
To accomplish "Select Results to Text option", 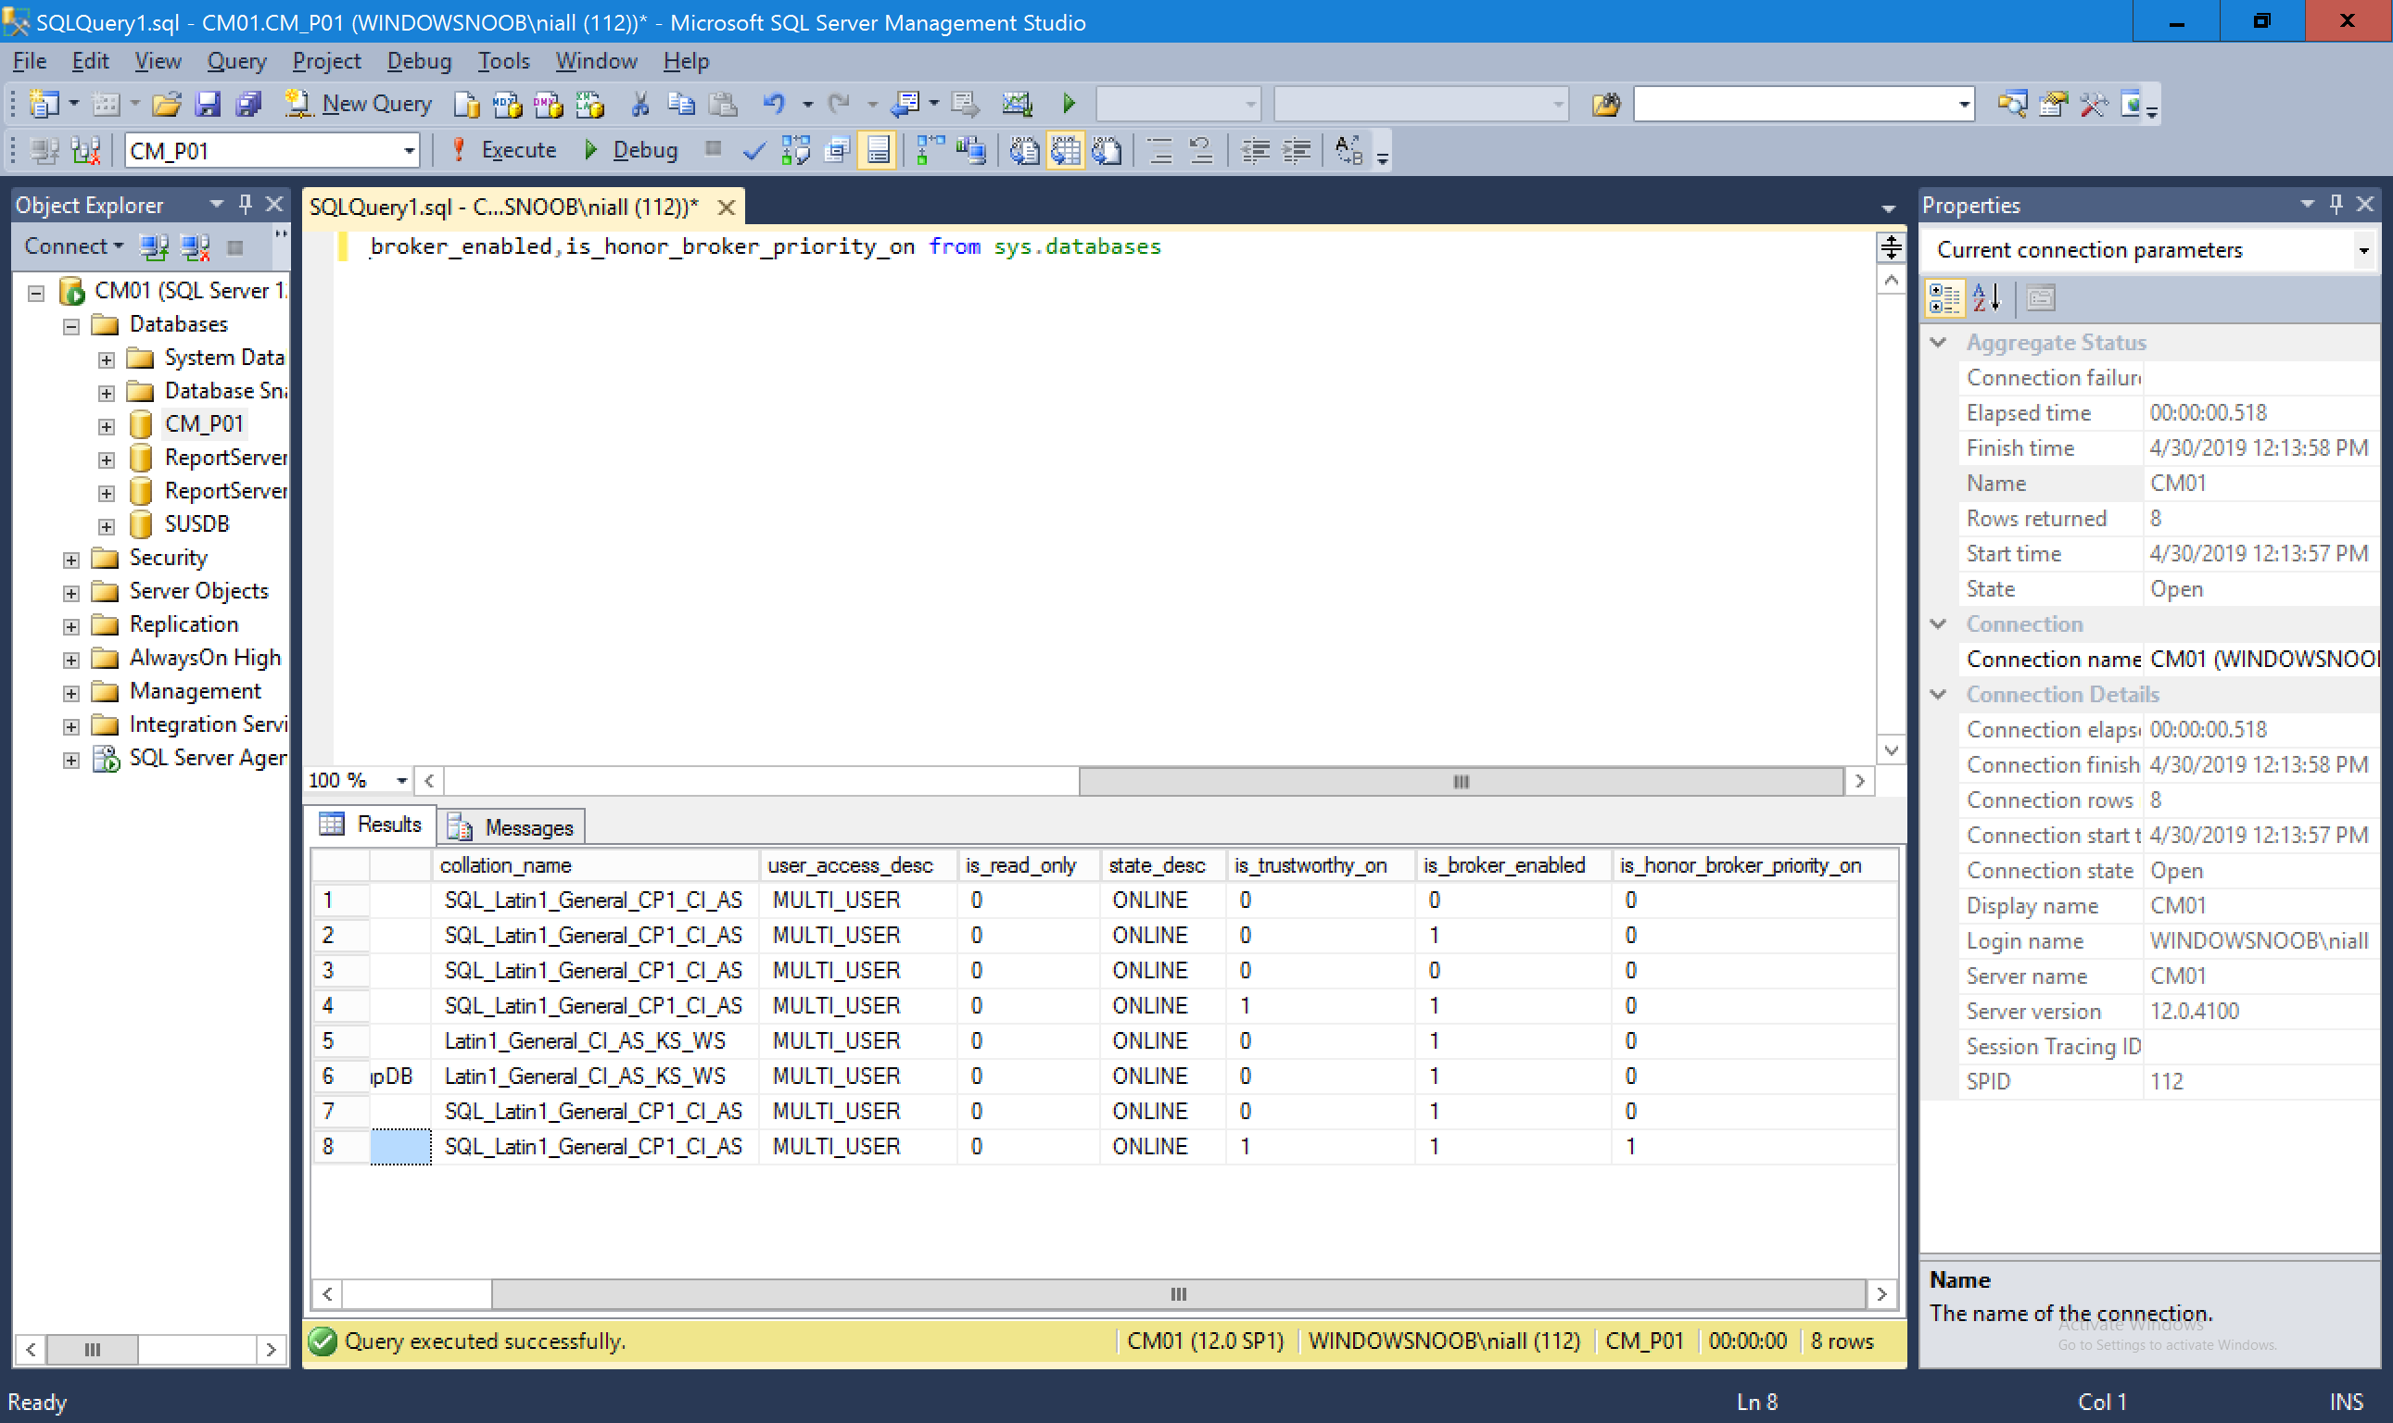I will (1023, 151).
